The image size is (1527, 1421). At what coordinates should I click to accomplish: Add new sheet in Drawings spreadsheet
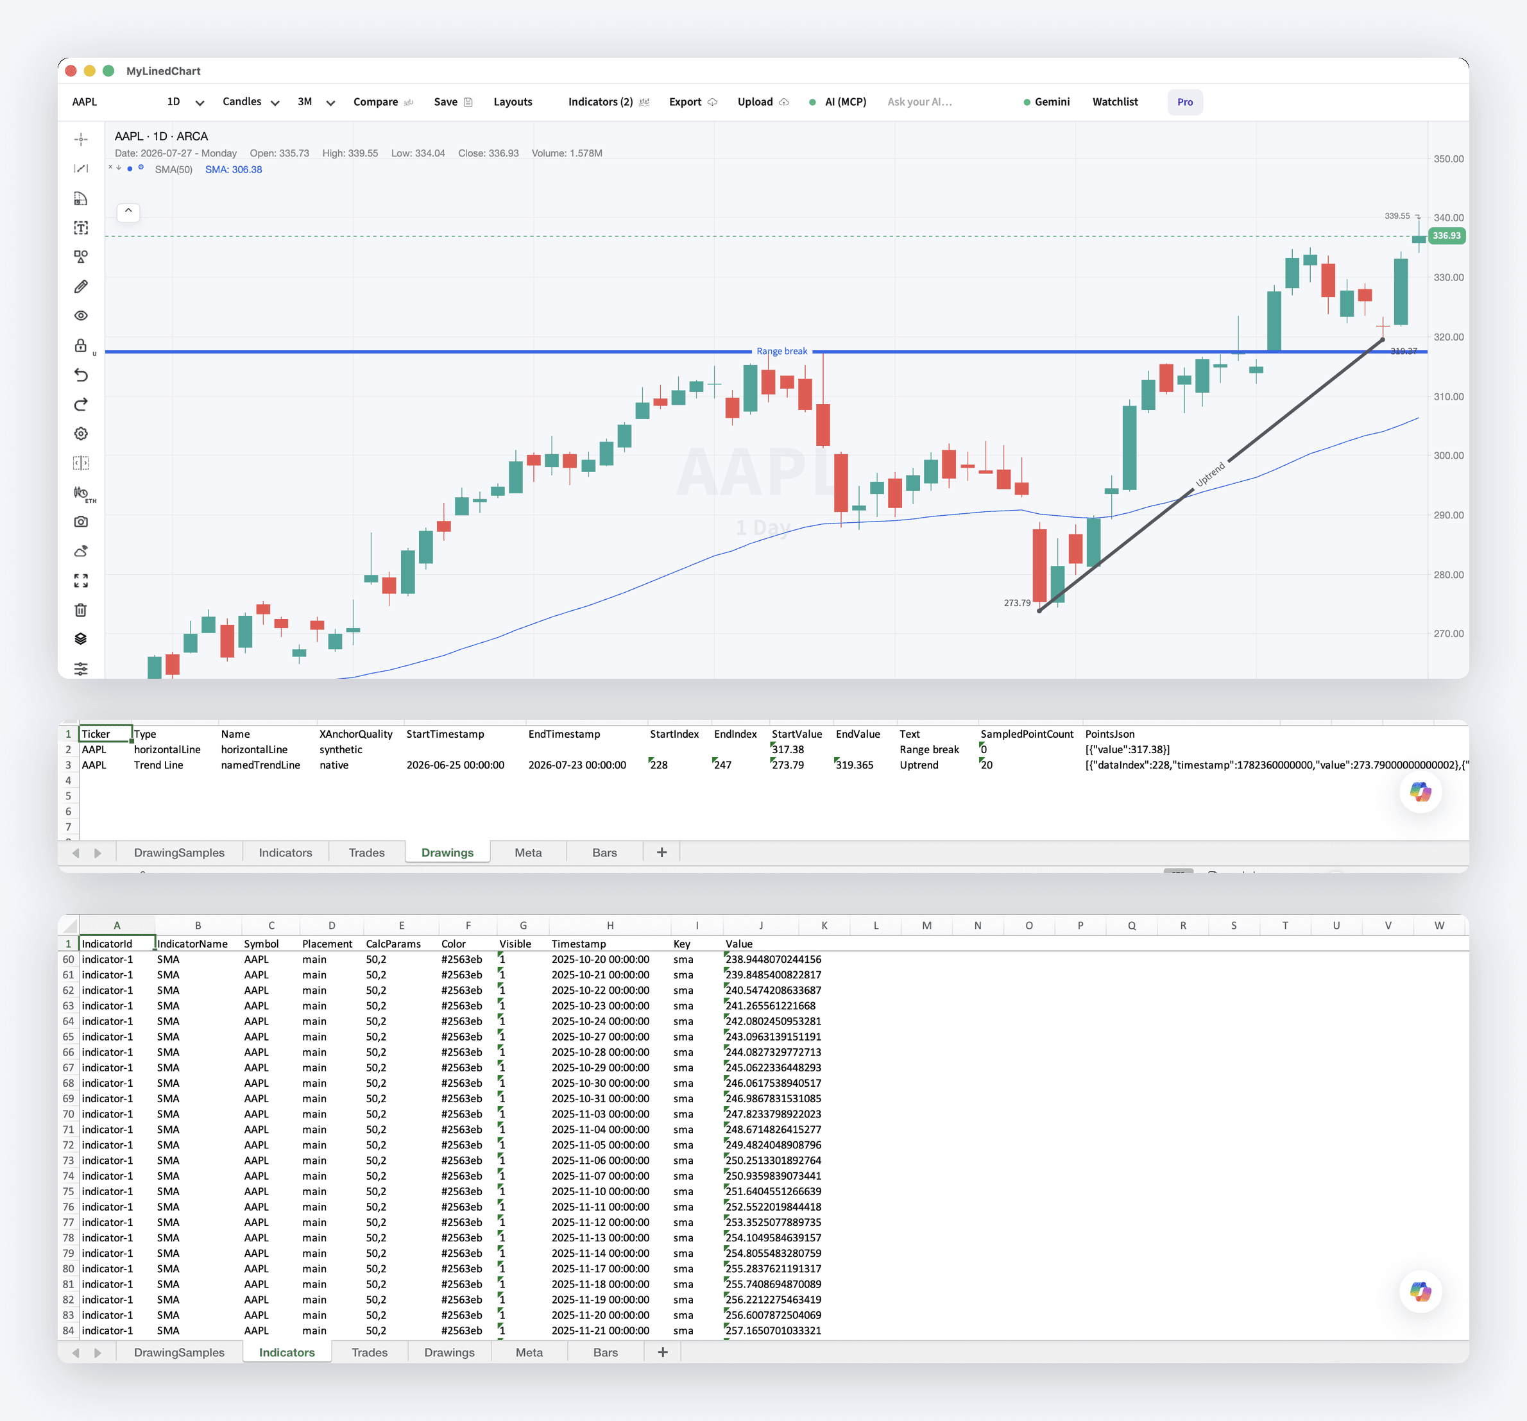pyautogui.click(x=661, y=853)
